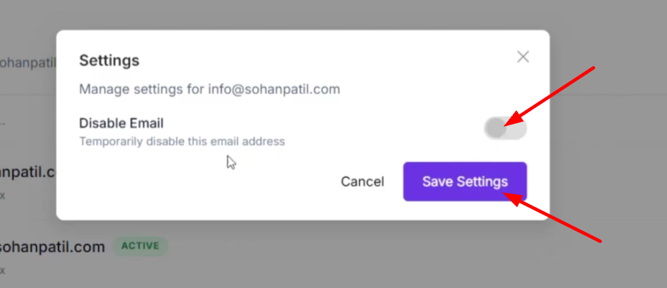Close the Settings dialog with the X icon
Screen dimensions: 667x288
pyautogui.click(x=523, y=57)
